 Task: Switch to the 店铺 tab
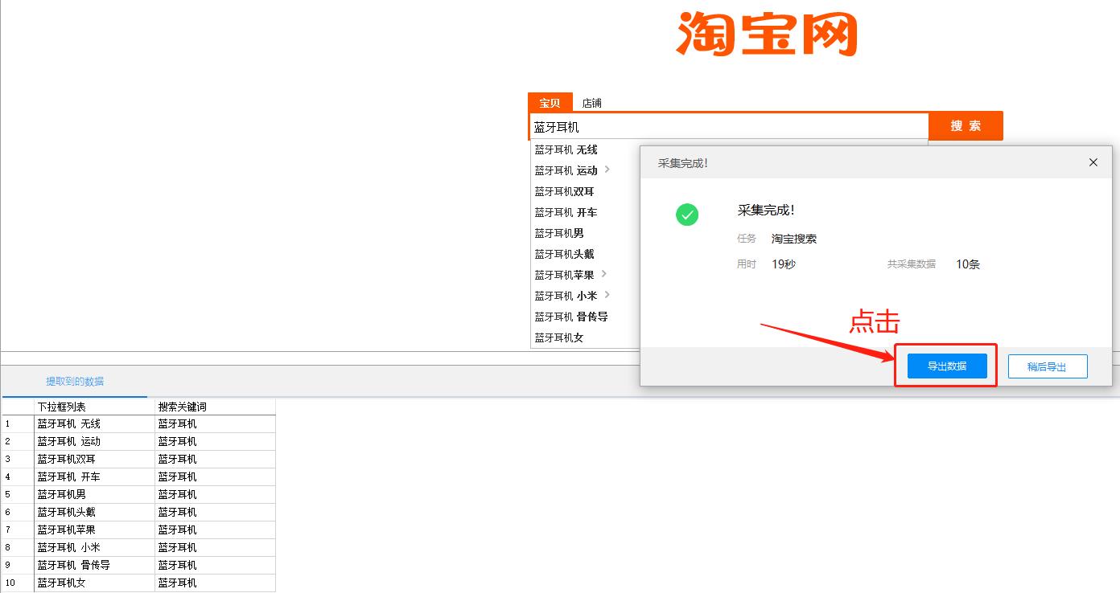click(591, 102)
